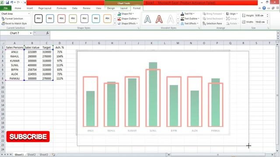Apply the second blue Abc shape style
The width and height of the screenshot is (280, 157).
click(50, 18)
